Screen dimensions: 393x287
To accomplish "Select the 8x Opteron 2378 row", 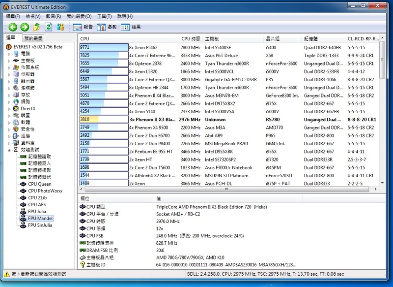I will pyautogui.click(x=229, y=64).
